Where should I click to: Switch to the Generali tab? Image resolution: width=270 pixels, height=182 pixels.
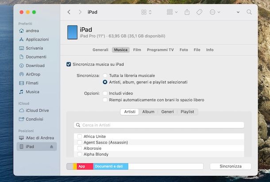click(100, 50)
